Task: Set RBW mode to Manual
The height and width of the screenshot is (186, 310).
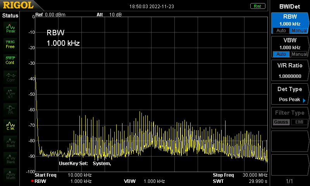Action: tap(299, 31)
